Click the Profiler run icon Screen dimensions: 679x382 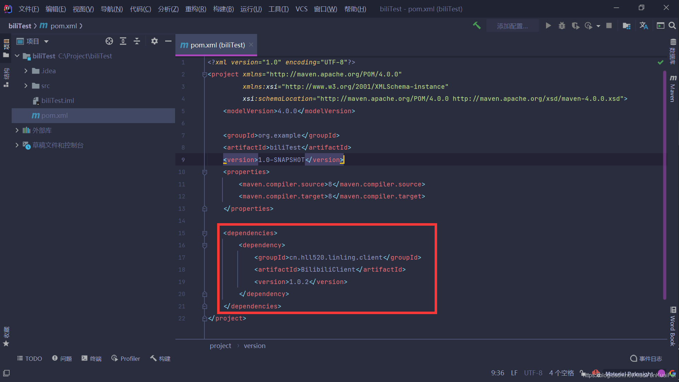pyautogui.click(x=588, y=25)
